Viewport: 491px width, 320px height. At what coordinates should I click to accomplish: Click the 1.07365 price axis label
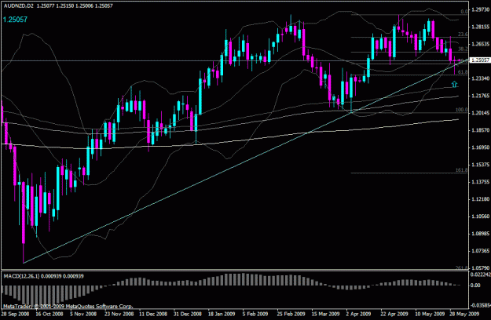(480, 251)
